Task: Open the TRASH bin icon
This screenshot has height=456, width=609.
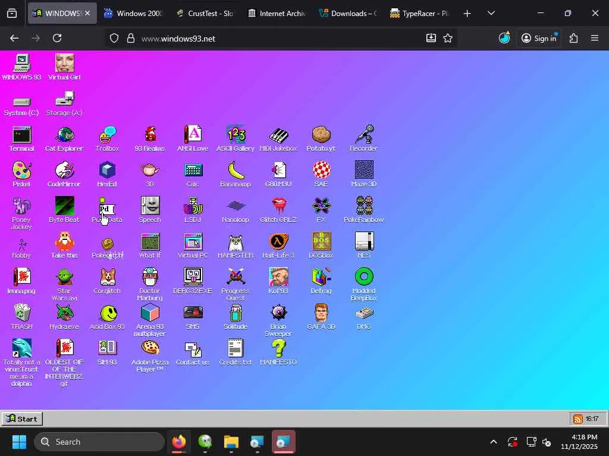Action: (22, 317)
